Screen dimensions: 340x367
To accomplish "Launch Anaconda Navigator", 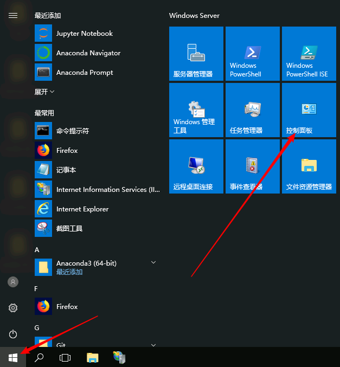I will click(x=97, y=53).
